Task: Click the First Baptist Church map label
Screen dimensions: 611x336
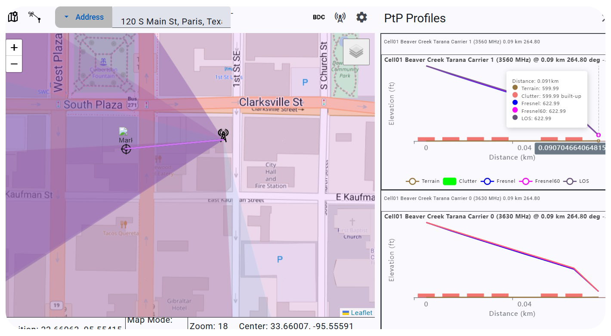Action: click(352, 233)
